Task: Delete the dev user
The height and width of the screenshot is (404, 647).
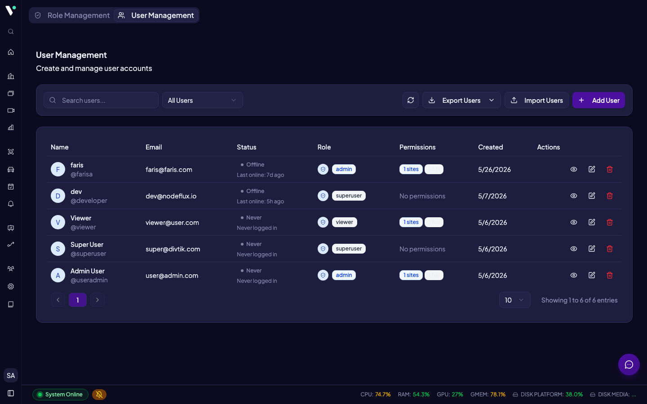Action: click(x=610, y=196)
